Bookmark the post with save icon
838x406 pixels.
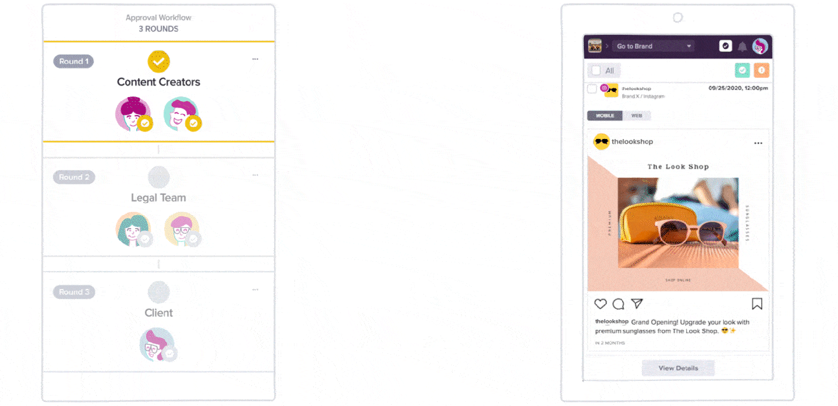757,304
